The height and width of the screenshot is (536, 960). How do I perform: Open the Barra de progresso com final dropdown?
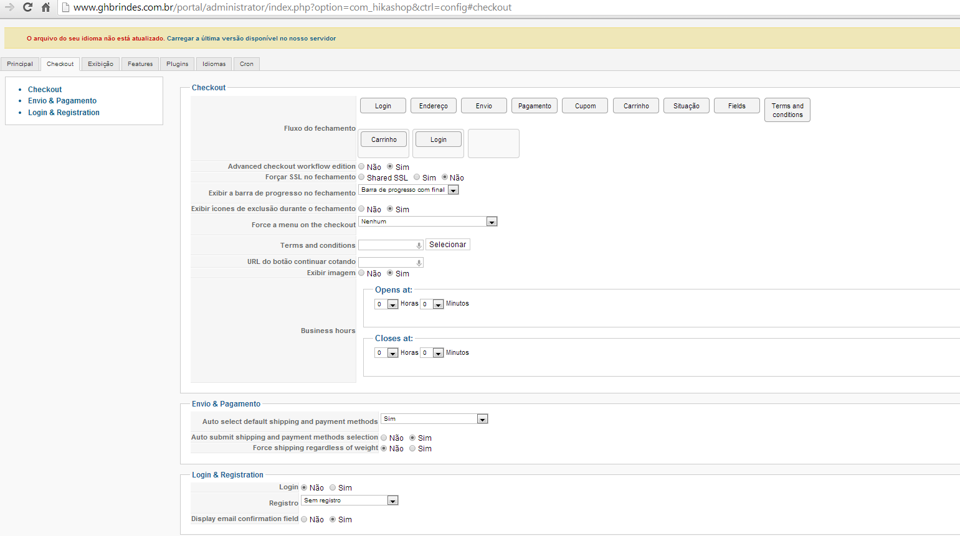pos(409,190)
